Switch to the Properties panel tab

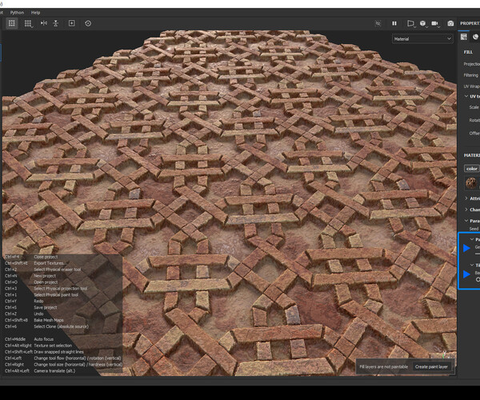click(x=470, y=23)
